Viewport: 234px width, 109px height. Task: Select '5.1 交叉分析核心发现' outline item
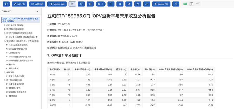15,76
